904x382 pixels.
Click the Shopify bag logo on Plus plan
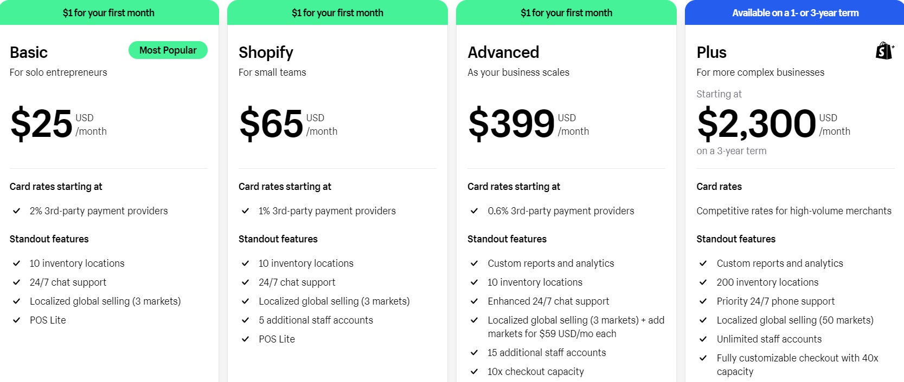885,51
